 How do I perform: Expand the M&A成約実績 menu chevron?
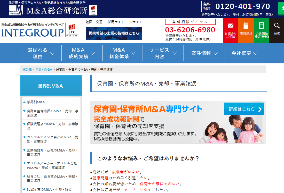[93, 53]
